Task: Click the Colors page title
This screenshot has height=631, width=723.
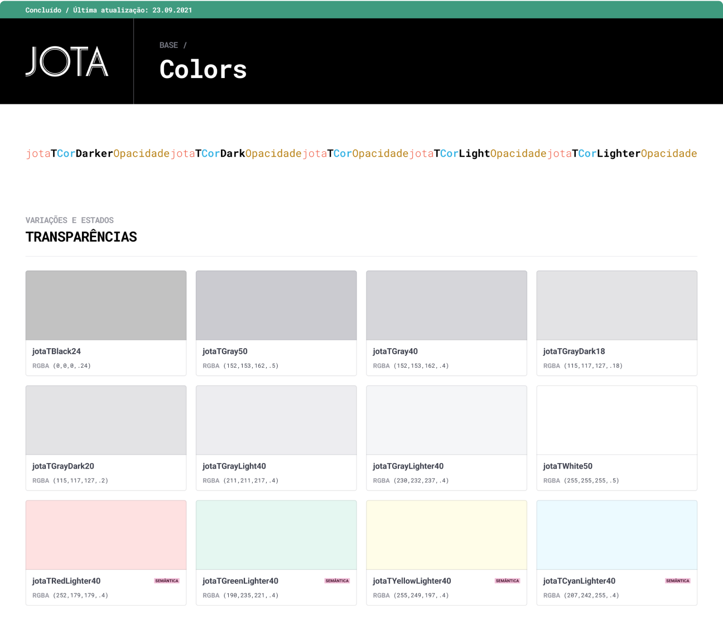Action: pyautogui.click(x=203, y=70)
